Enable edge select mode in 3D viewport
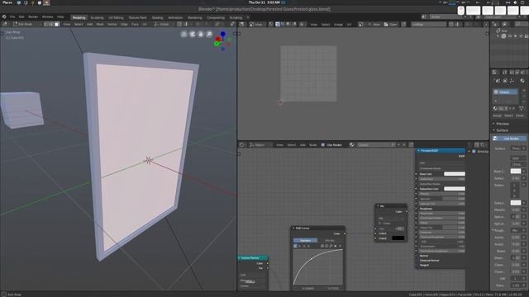The width and height of the screenshot is (529, 297). pyautogui.click(x=51, y=24)
